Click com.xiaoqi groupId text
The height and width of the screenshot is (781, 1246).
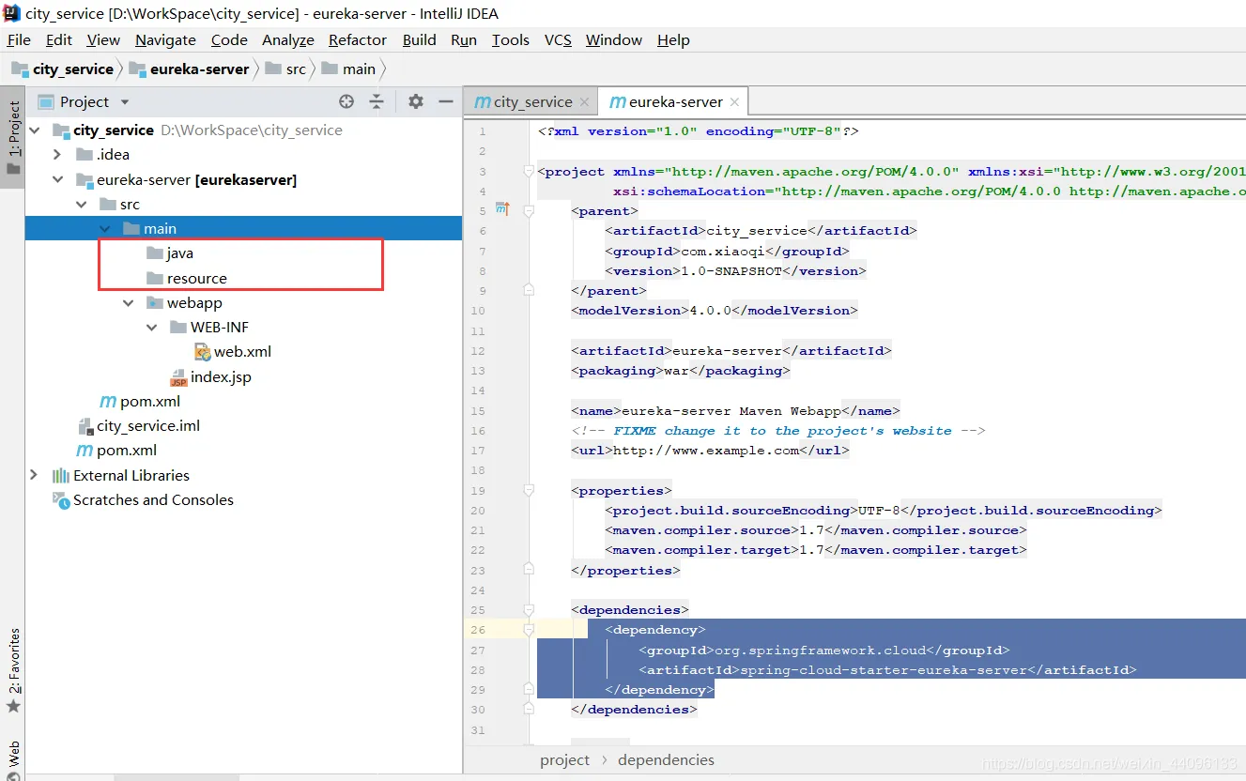[723, 252]
